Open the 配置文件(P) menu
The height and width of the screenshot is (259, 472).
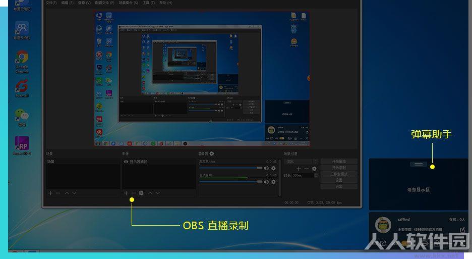(104, 3)
